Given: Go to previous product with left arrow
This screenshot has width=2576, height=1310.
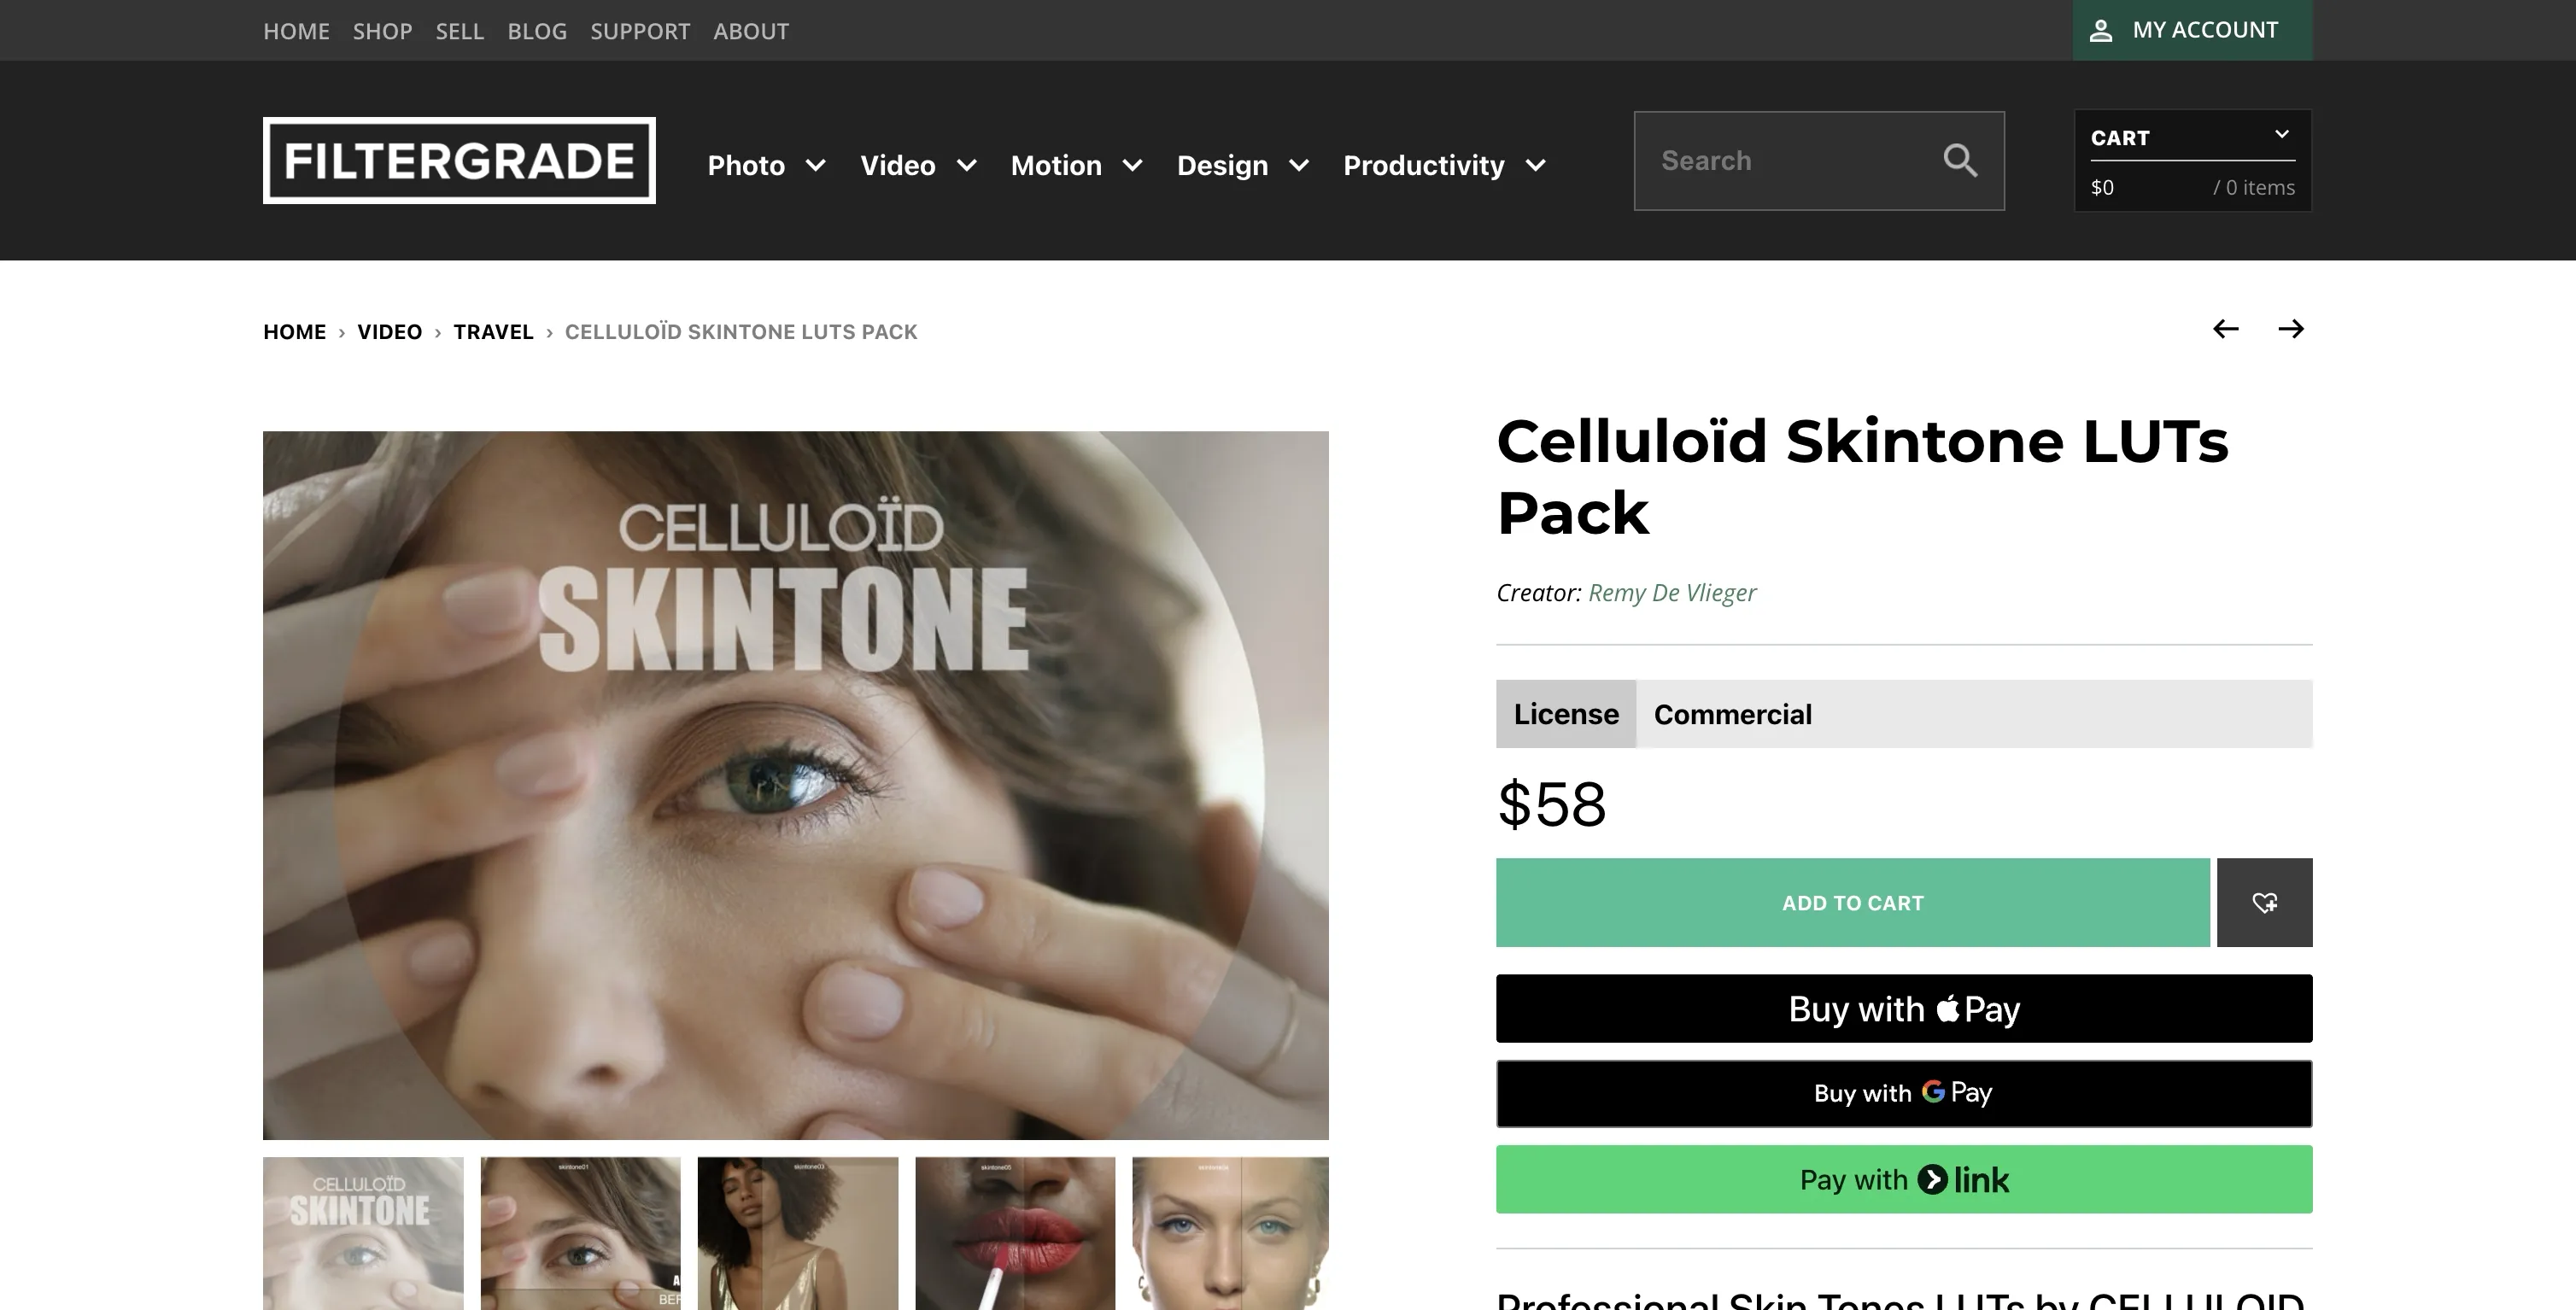Looking at the screenshot, I should point(2225,329).
